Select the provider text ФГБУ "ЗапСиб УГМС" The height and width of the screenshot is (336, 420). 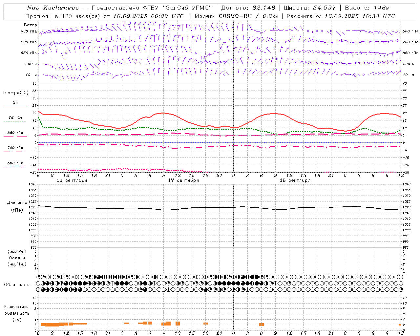(178, 8)
